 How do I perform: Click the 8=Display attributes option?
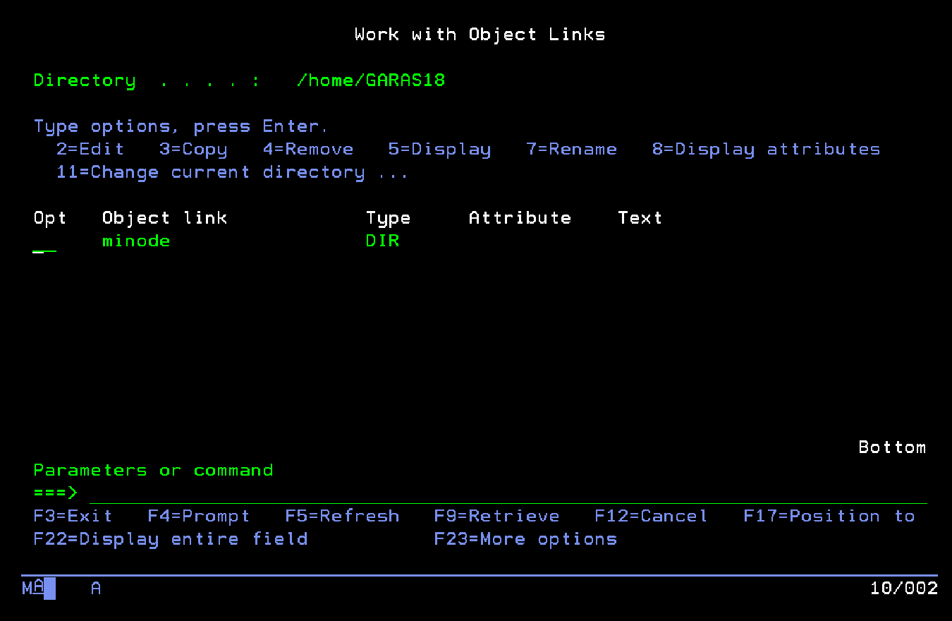(766, 150)
